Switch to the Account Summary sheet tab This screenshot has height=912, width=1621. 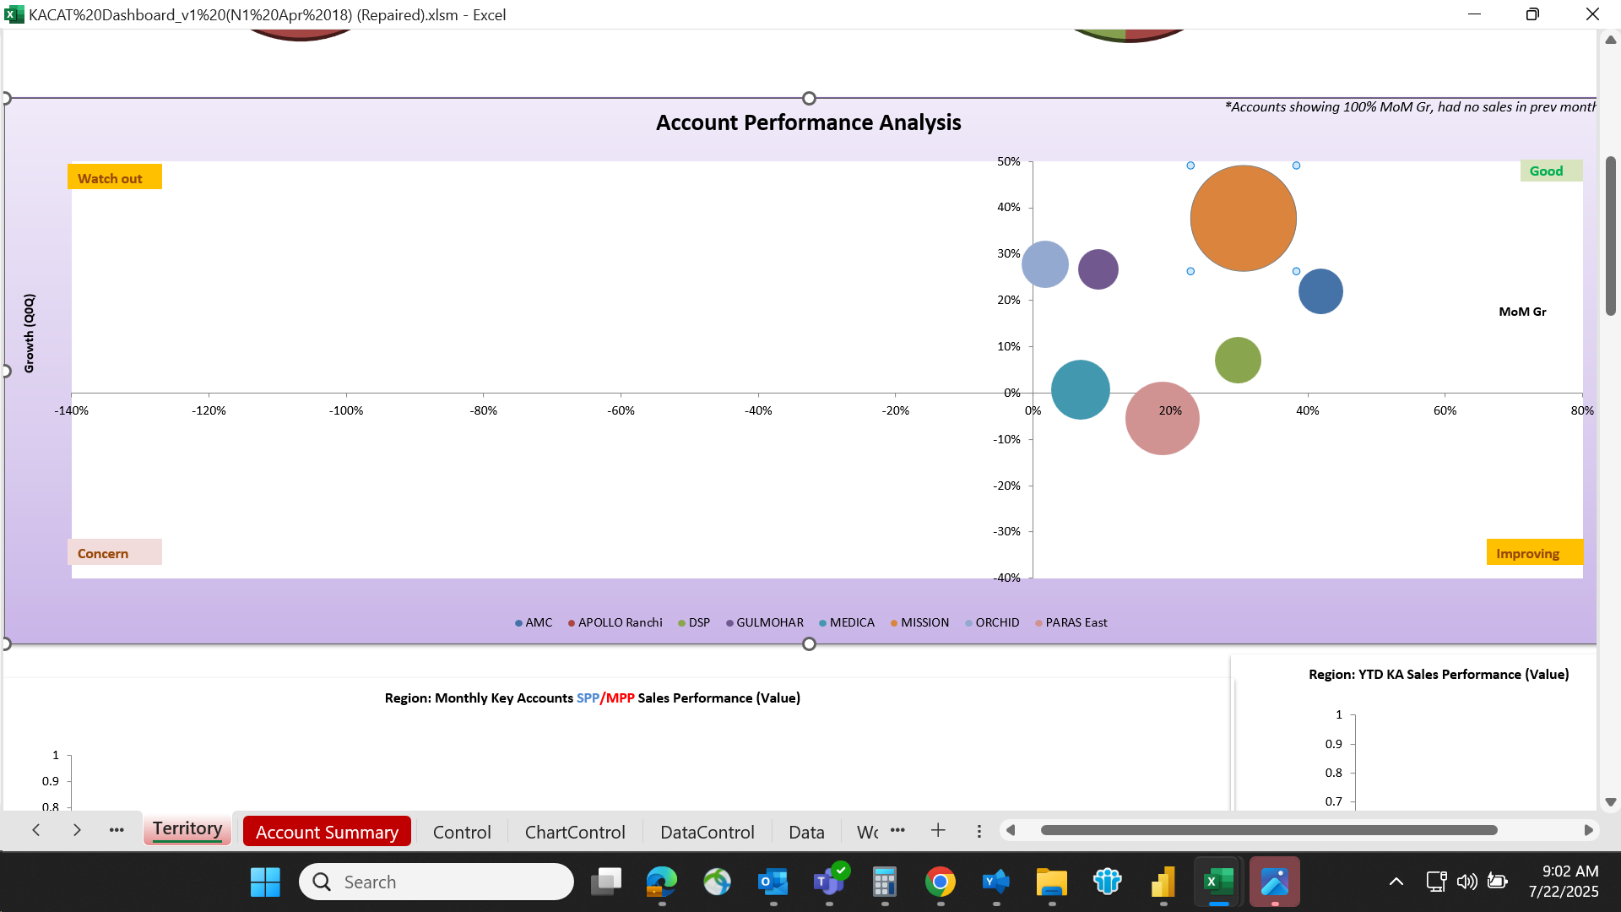click(x=327, y=832)
